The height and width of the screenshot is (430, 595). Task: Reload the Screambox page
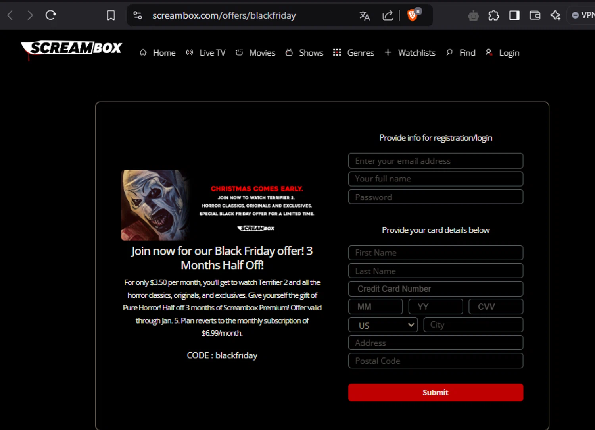51,15
